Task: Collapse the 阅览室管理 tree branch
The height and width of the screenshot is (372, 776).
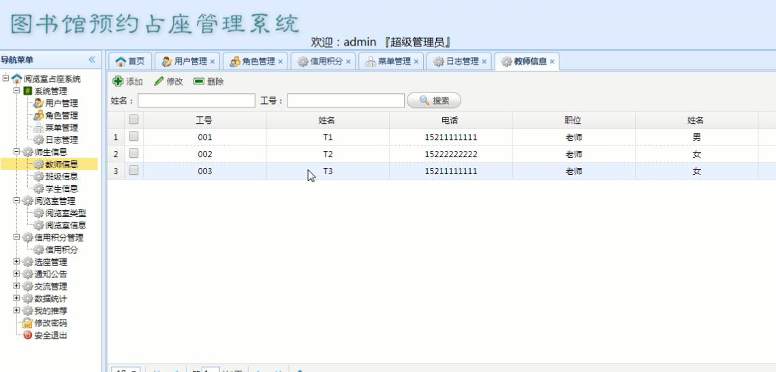Action: pyautogui.click(x=17, y=201)
